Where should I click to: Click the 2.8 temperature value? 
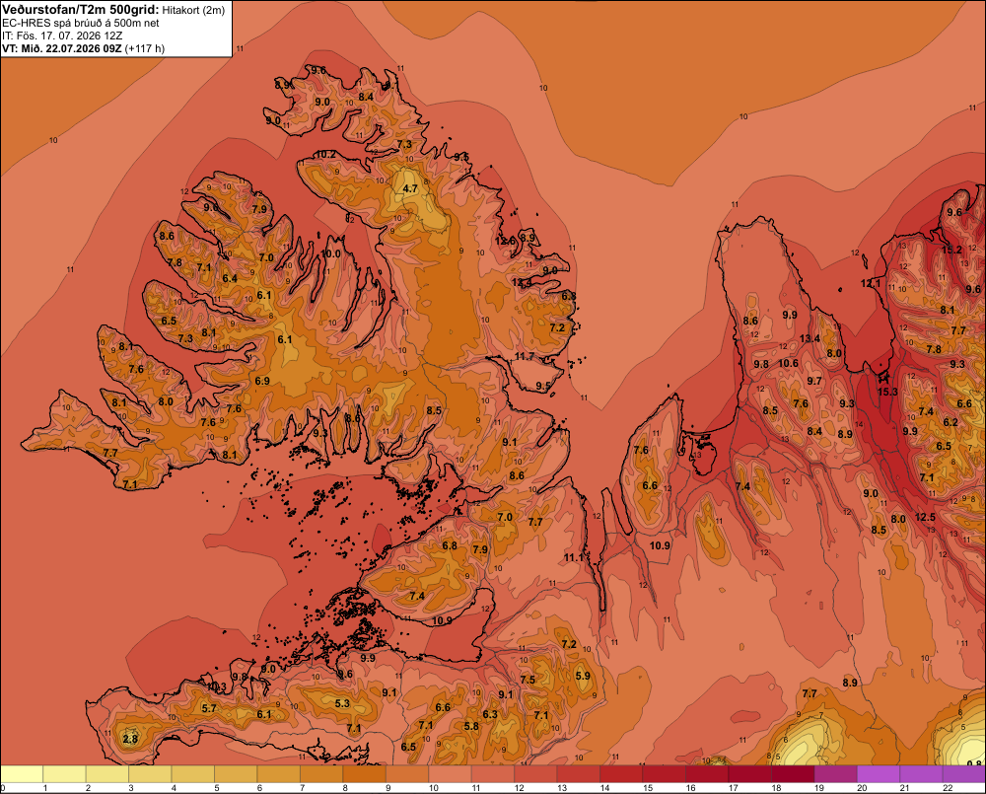point(130,739)
